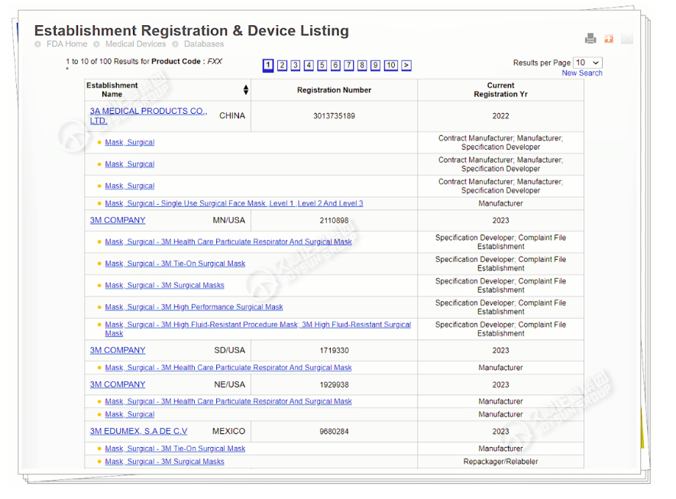Click the Repackager/Relabeler cell
Viewport: 676px width, 499px height.
500,462
